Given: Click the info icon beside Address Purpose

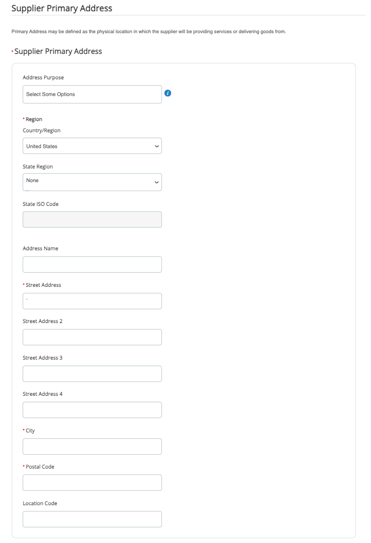Looking at the screenshot, I should (168, 93).
